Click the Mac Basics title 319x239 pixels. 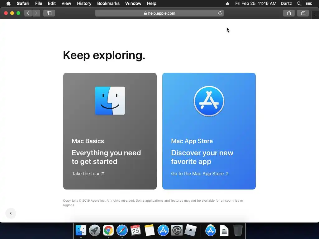click(x=88, y=141)
